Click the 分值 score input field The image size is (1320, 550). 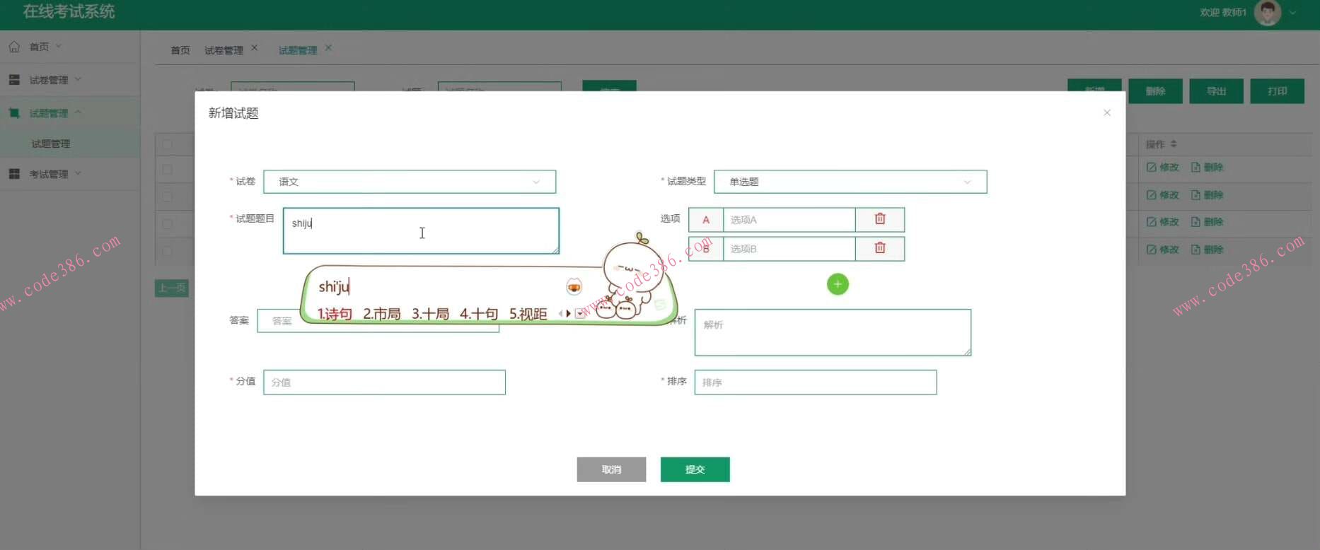point(384,382)
